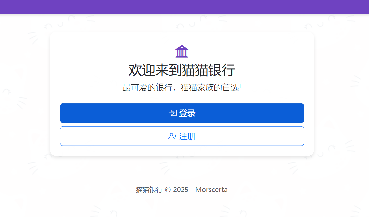Click the outlined 注册 button
The height and width of the screenshot is (217, 369).
182,136
